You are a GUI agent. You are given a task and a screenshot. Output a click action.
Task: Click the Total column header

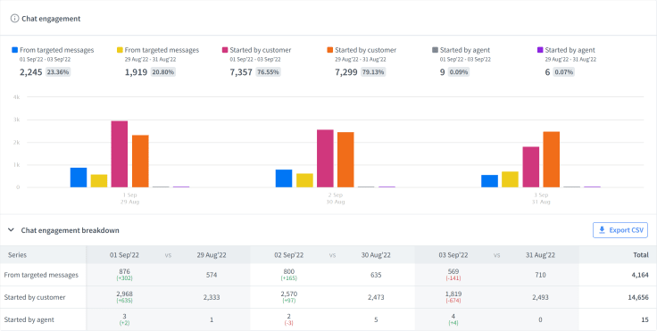[x=641, y=255]
